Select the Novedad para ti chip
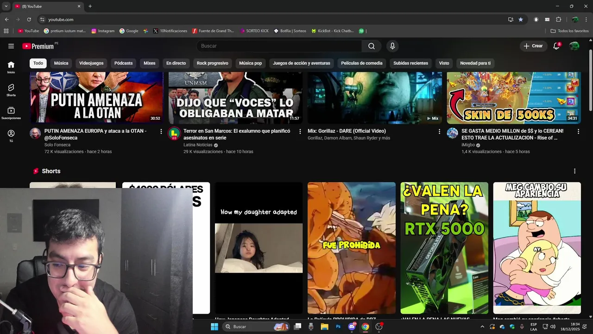Screen dimensions: 593x334 click(475, 63)
